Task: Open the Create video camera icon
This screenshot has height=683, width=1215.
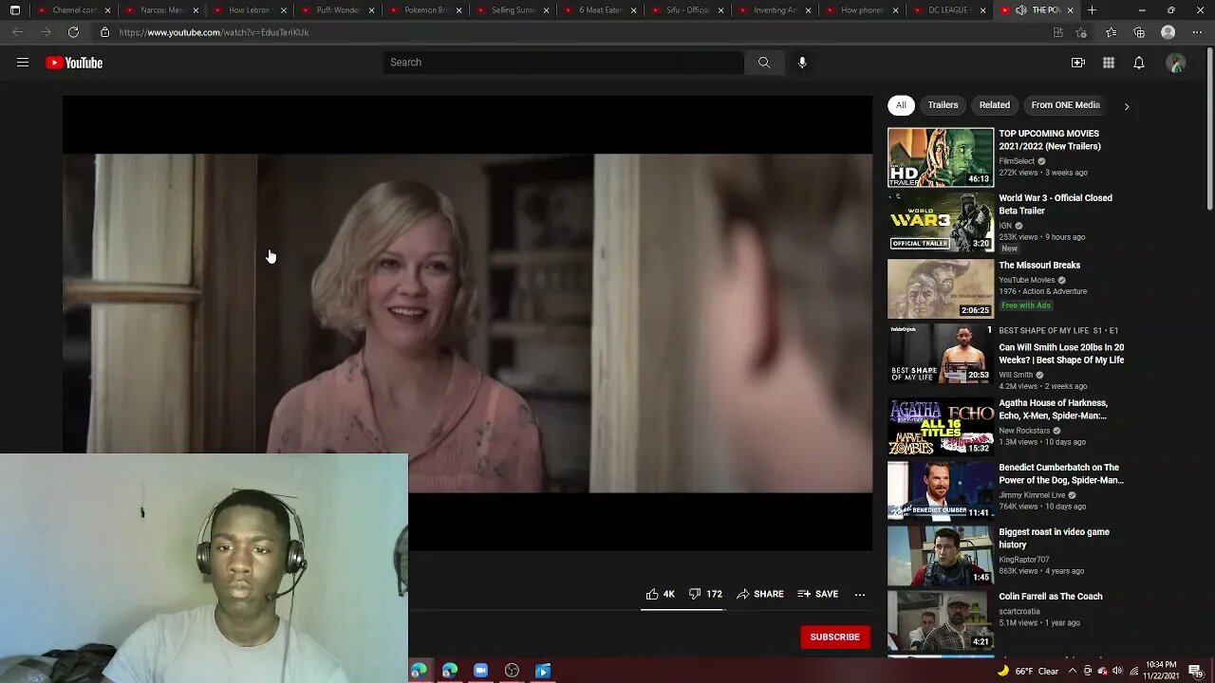Action: click(1078, 63)
